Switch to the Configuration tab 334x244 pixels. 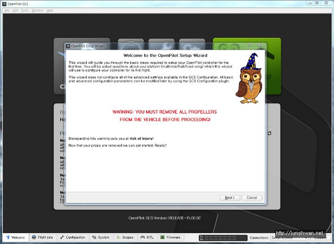(x=73, y=238)
